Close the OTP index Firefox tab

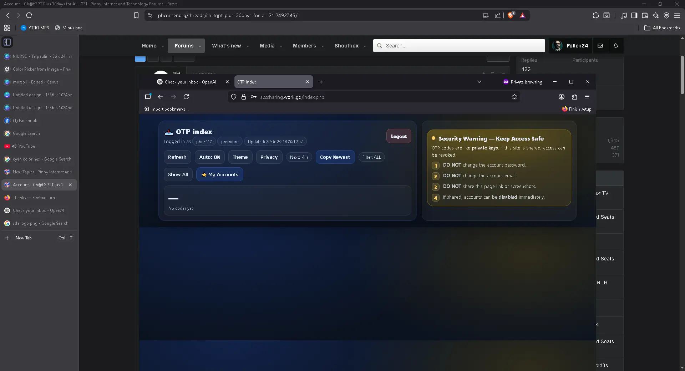308,82
